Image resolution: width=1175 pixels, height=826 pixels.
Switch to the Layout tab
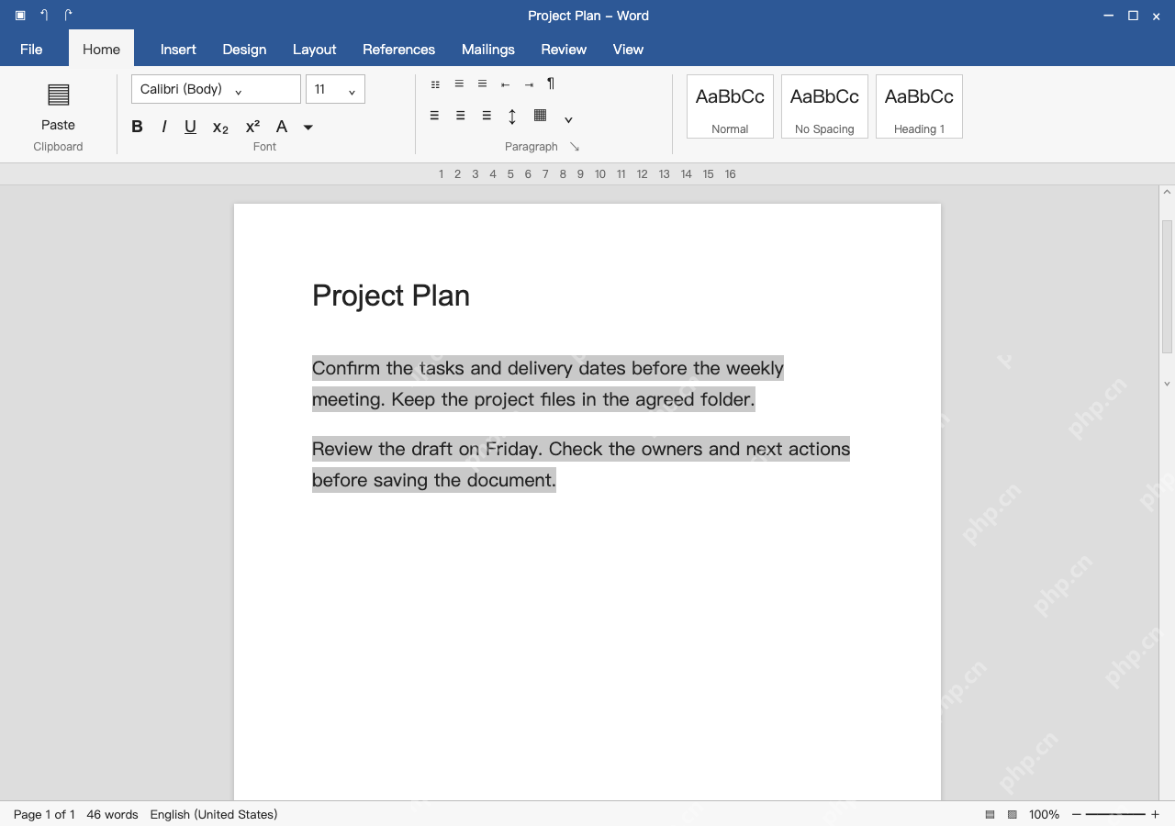pyautogui.click(x=314, y=50)
